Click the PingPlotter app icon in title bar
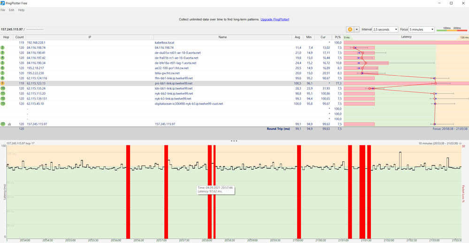The width and height of the screenshot is (469, 243). 3,3
